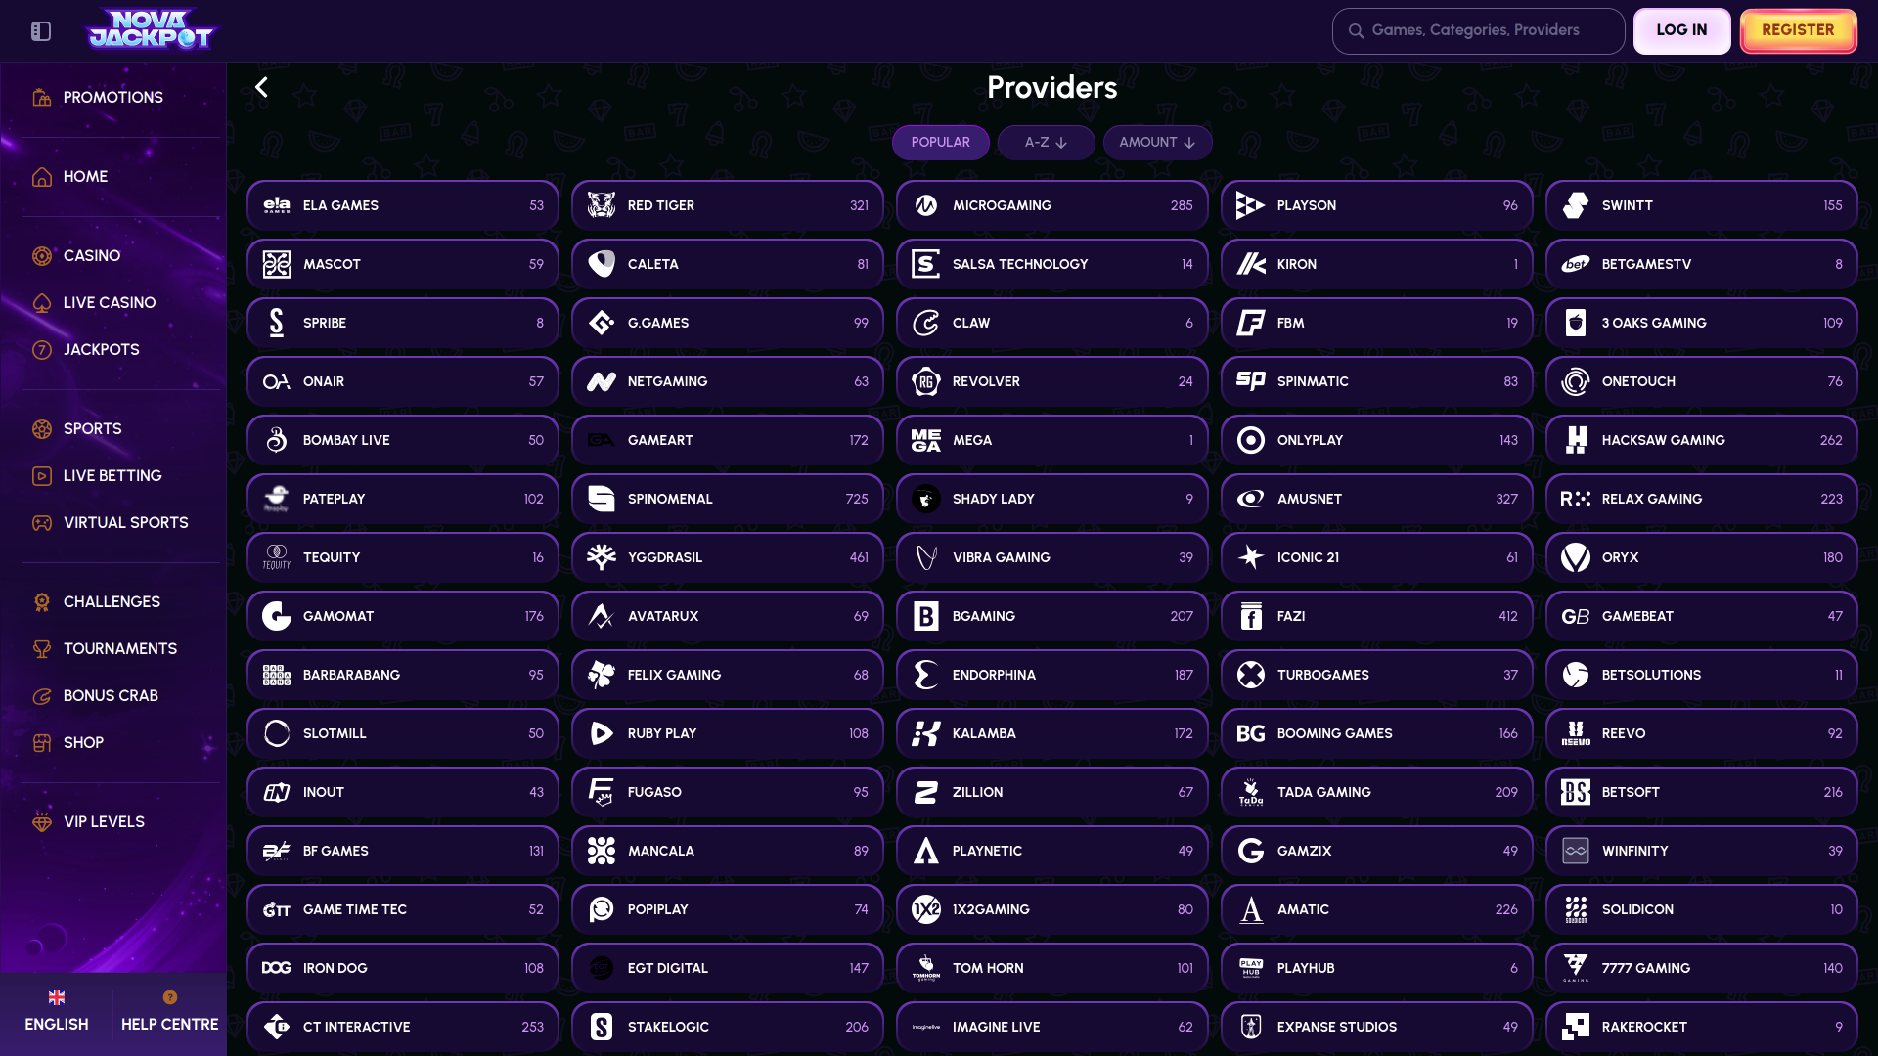Click the Home house icon
The width and height of the screenshot is (1878, 1056).
pos(41,177)
